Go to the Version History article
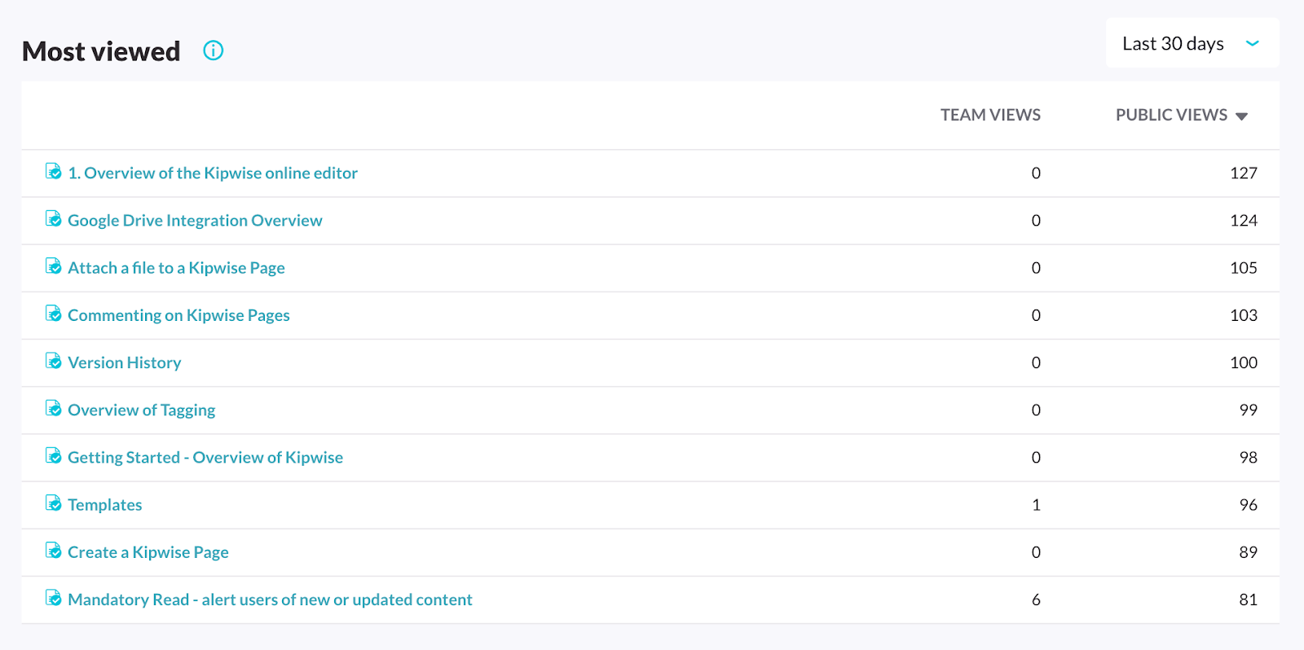 point(125,362)
